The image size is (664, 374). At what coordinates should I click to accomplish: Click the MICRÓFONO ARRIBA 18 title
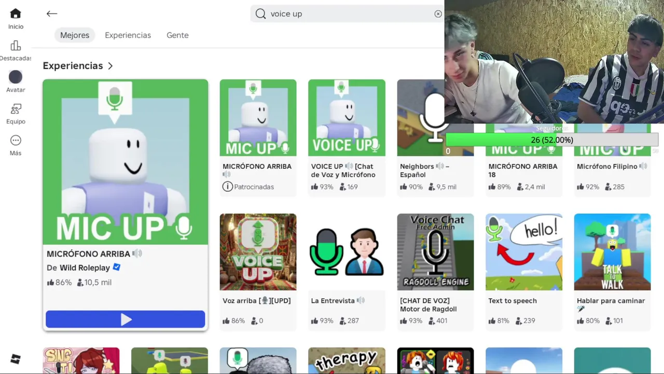tap(523, 170)
